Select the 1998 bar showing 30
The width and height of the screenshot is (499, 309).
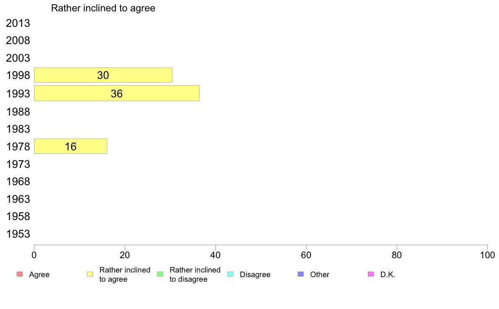click(x=103, y=75)
